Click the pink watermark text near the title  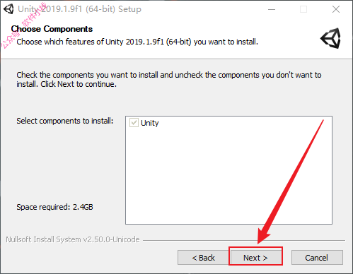(23, 25)
